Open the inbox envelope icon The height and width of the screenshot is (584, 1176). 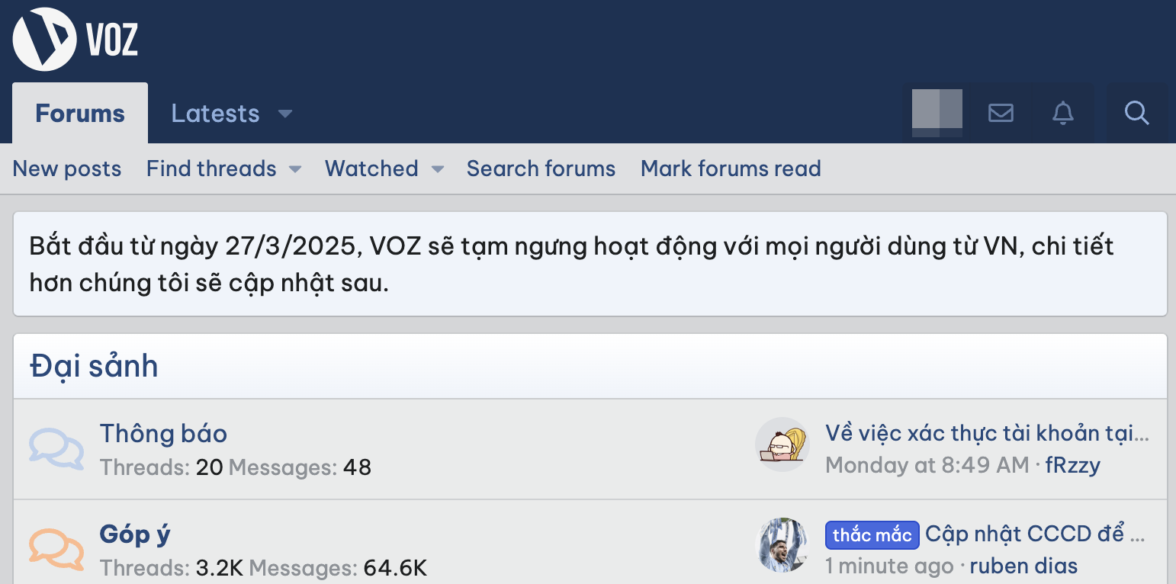1000,114
